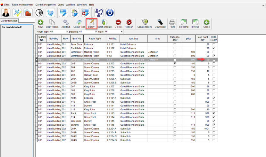Image resolution: width=266 pixels, height=157 pixels.
Task: Select row indicator for Jefferson 3
Action: (x=37, y=59)
